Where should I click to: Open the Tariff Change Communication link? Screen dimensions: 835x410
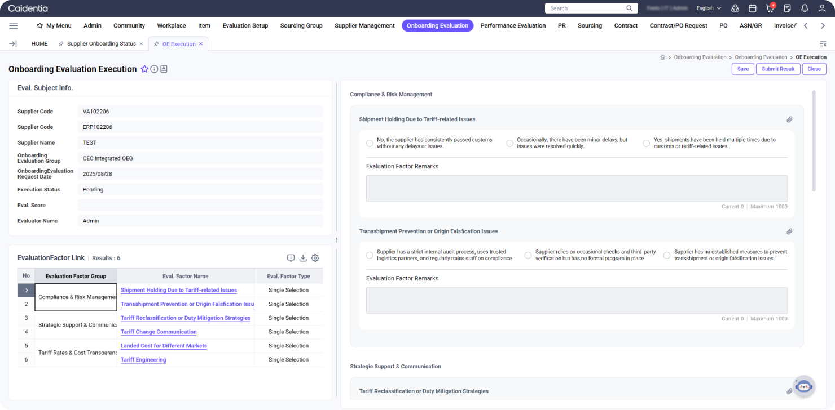click(159, 332)
